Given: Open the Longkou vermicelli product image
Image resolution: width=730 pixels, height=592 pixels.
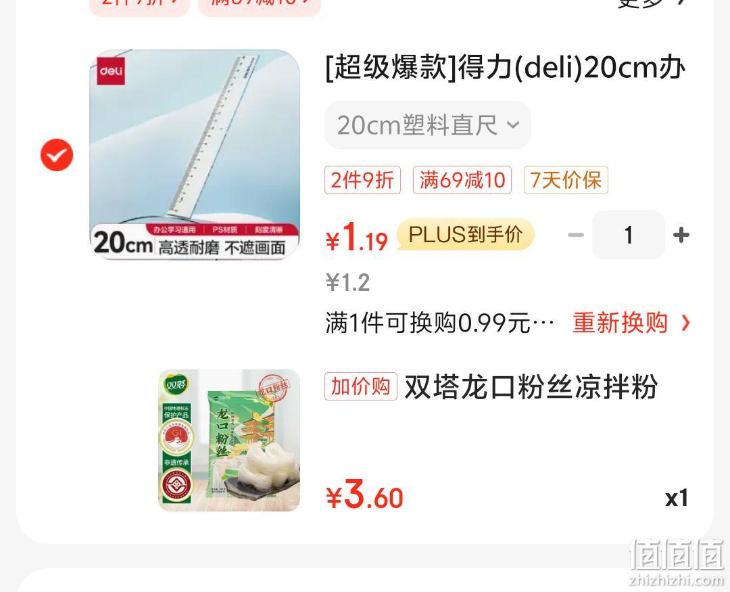Looking at the screenshot, I should point(229,440).
